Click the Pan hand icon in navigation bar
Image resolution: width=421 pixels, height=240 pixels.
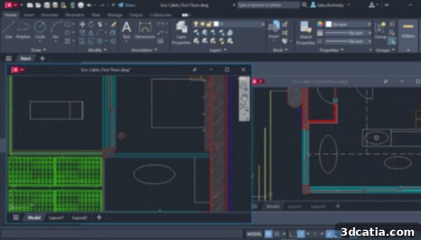pyautogui.click(x=244, y=97)
